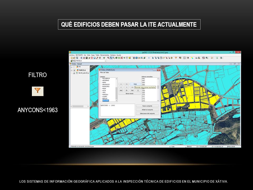Select MUNICIPIO in the Campos list
The image size is (253, 190).
pos(106,87)
